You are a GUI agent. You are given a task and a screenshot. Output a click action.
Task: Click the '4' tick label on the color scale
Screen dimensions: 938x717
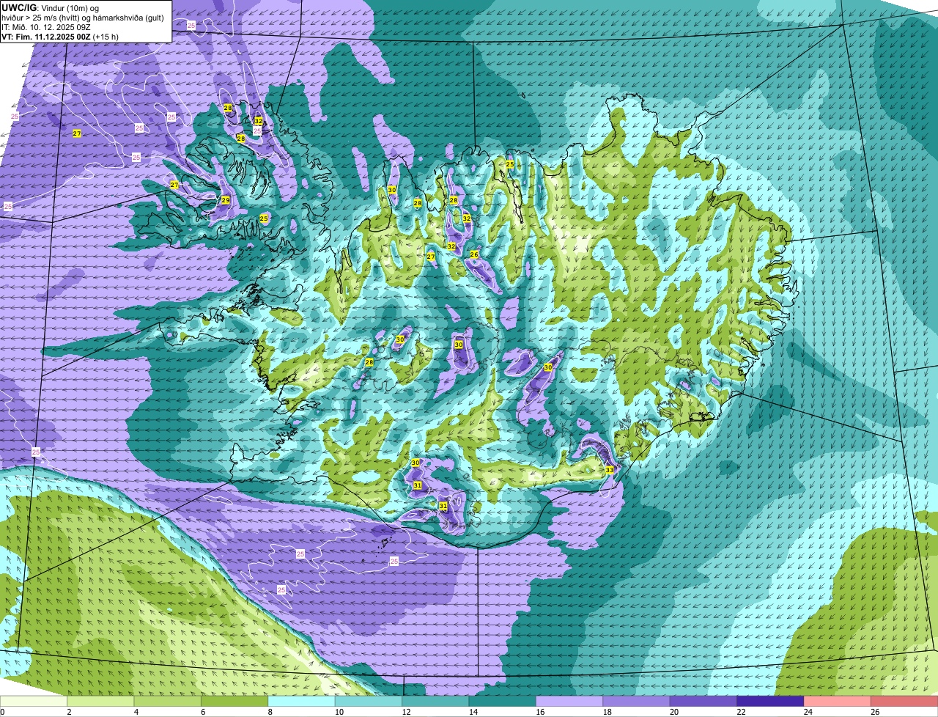[x=136, y=712]
